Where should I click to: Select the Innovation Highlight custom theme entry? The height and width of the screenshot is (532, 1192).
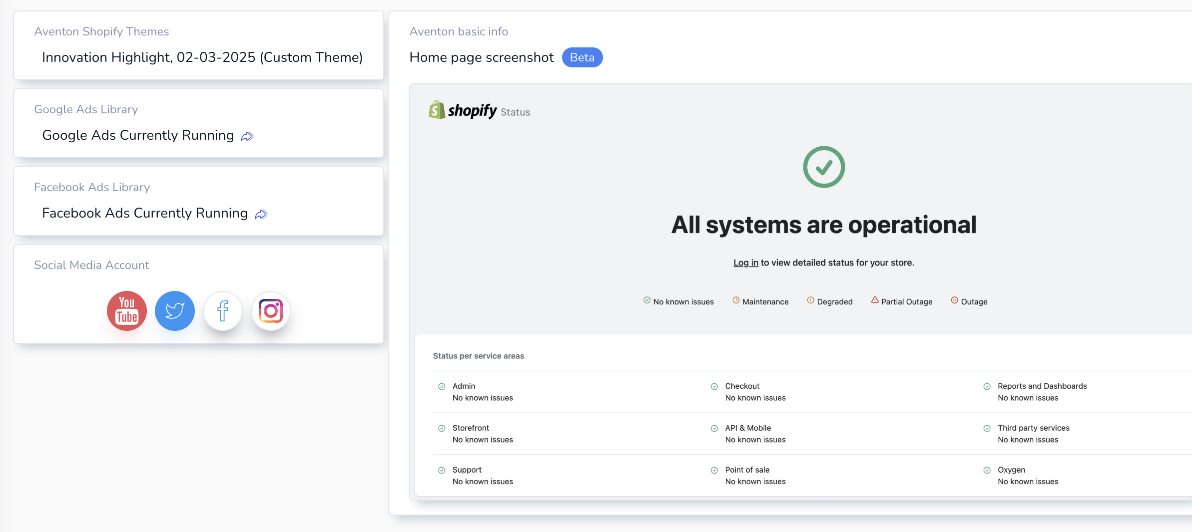(202, 57)
